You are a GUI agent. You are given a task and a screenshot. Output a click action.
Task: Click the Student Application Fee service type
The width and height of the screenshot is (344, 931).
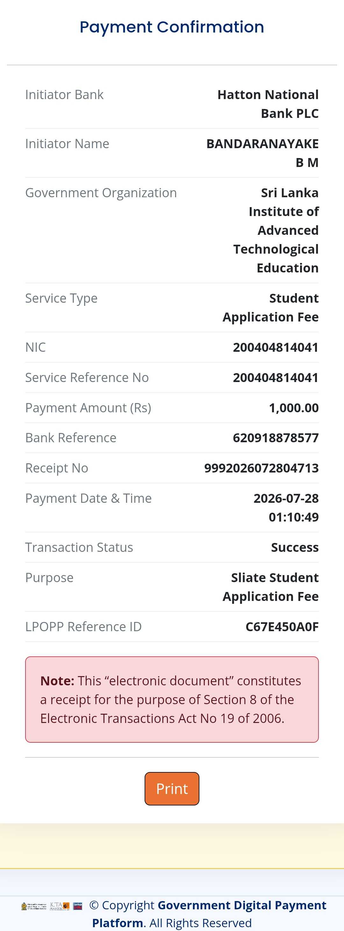point(271,307)
